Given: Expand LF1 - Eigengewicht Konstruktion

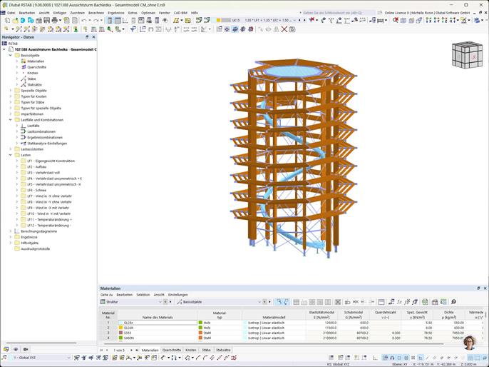Looking at the screenshot, I should 17,161.
